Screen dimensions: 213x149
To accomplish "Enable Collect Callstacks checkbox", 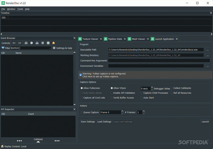I will coord(172,88).
